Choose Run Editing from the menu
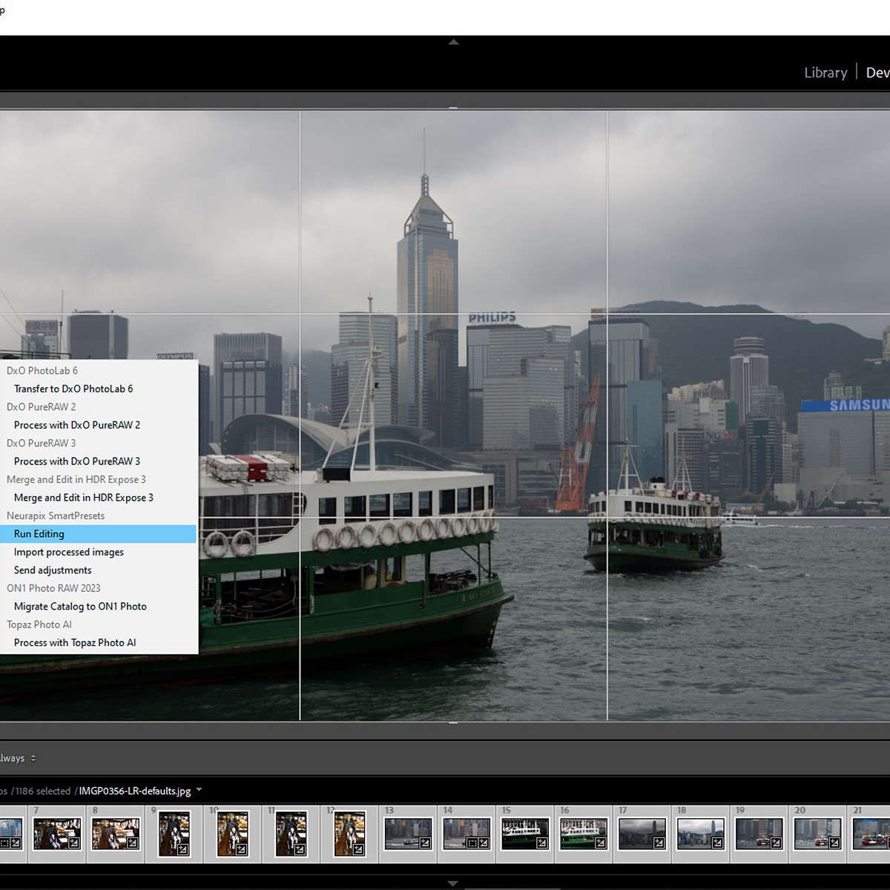Viewport: 890px width, 890px height. (x=39, y=534)
